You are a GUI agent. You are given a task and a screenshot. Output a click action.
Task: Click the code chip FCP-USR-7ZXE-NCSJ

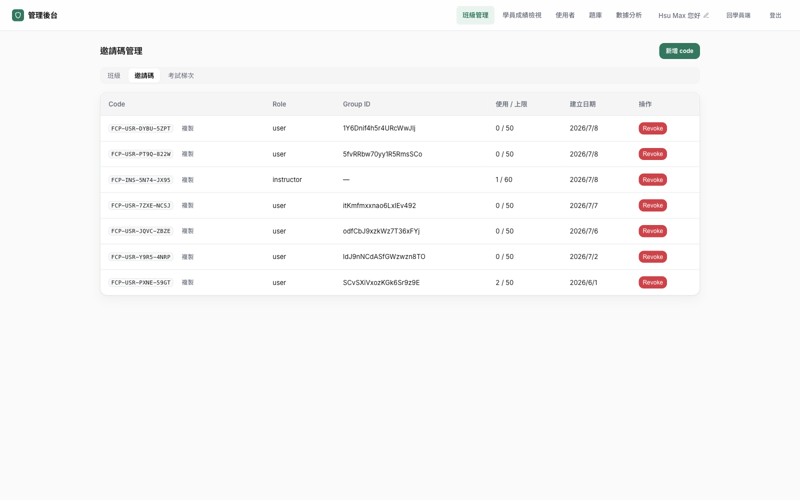pos(141,205)
